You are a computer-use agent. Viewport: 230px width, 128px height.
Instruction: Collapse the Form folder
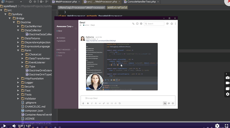pyautogui.click(x=18, y=51)
